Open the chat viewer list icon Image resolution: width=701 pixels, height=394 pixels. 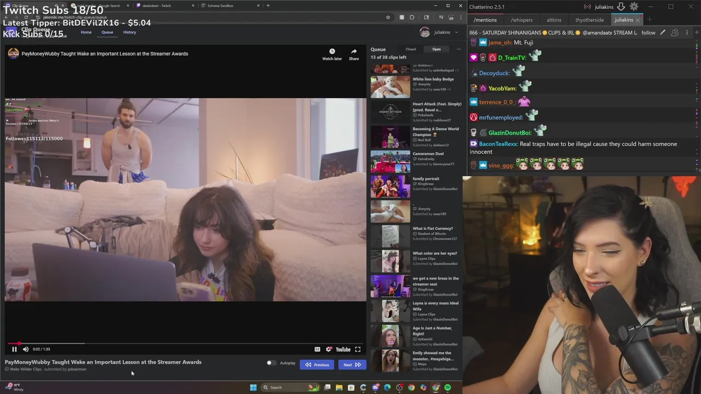(675, 33)
